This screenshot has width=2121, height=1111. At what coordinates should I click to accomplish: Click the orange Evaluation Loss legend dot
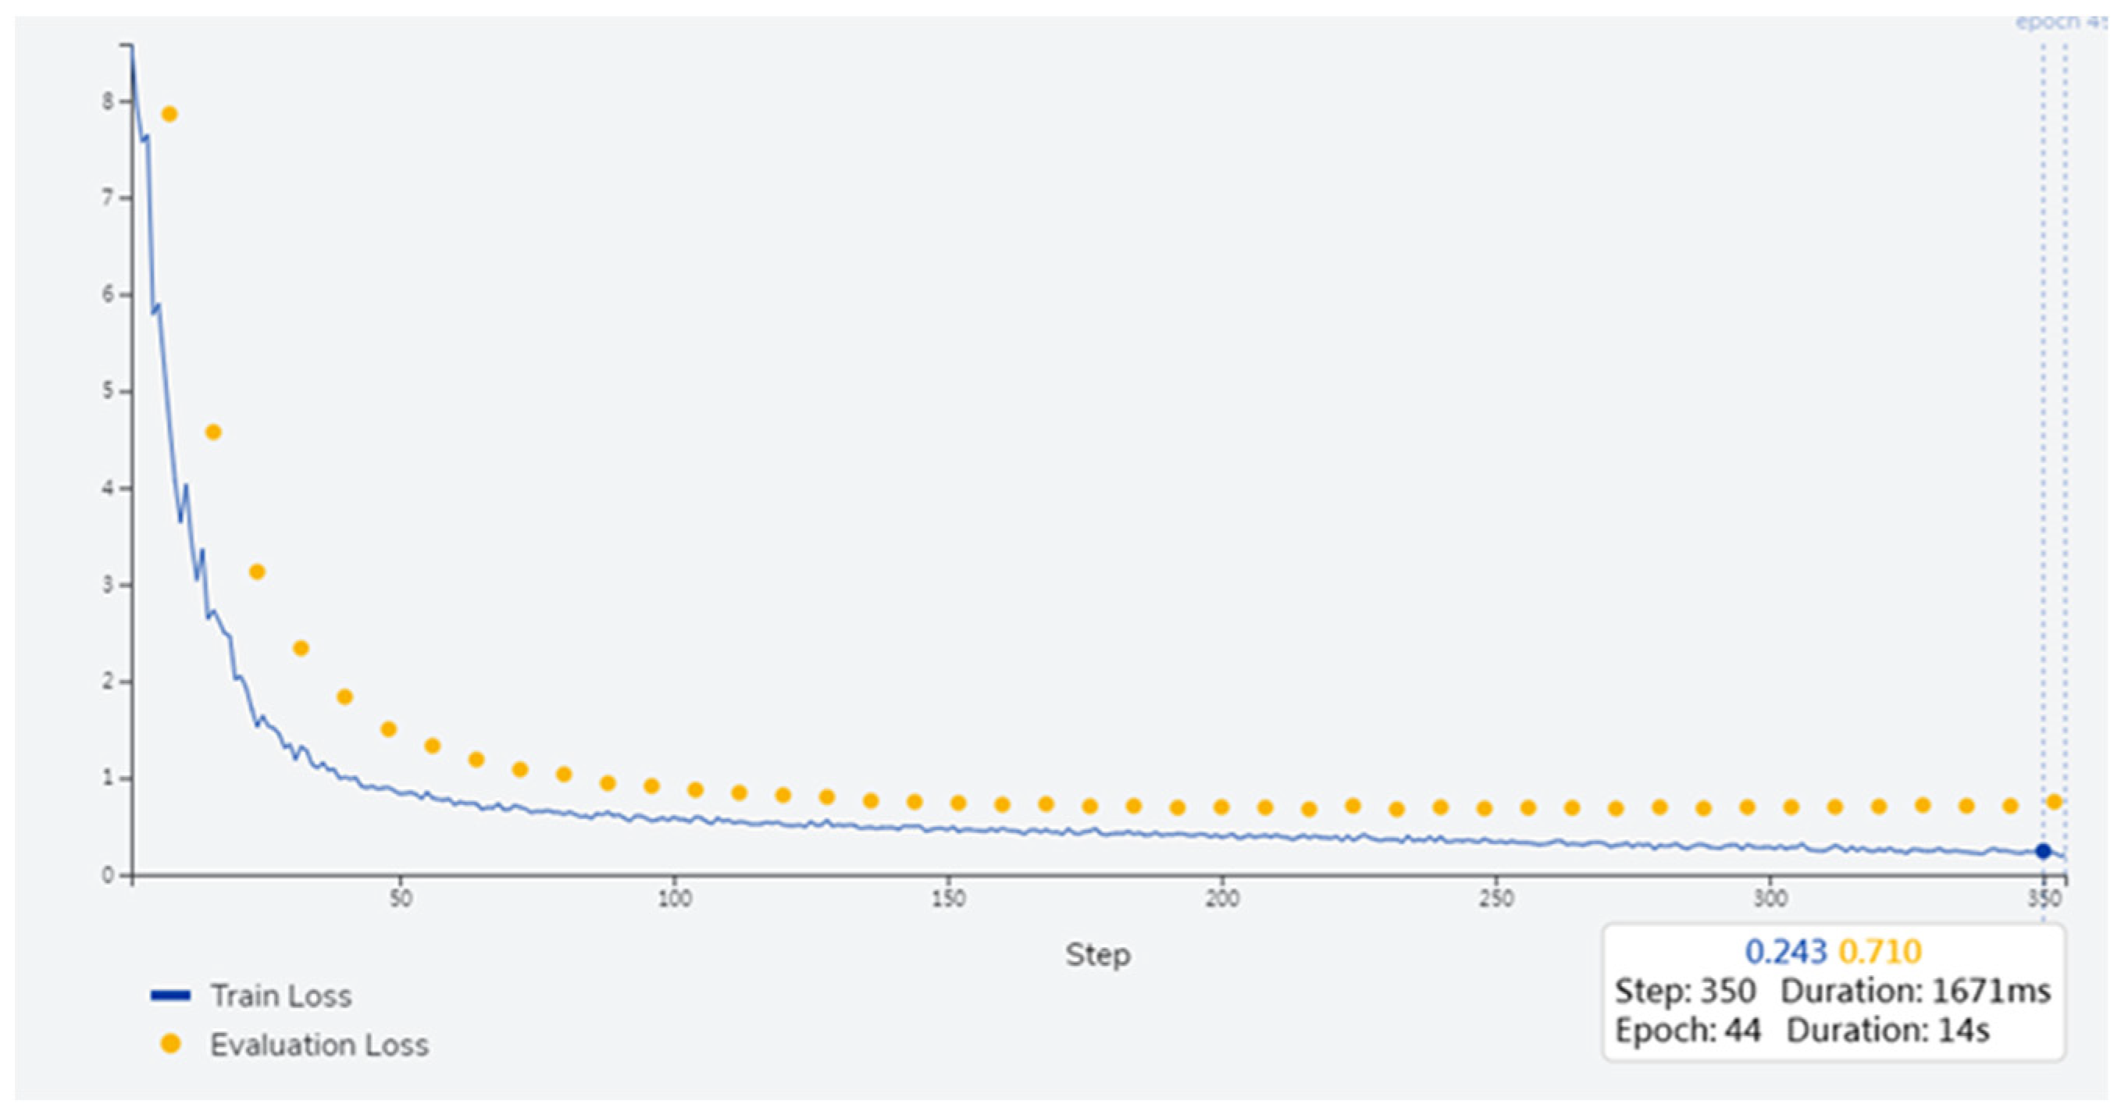click(x=170, y=1044)
